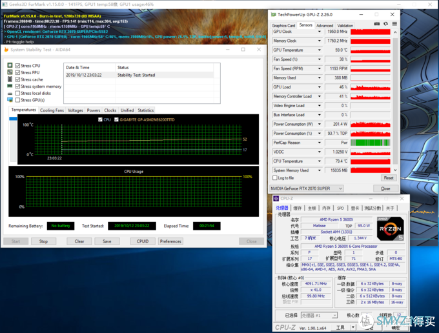Toggle the Stress FPU checkbox

point(17,72)
